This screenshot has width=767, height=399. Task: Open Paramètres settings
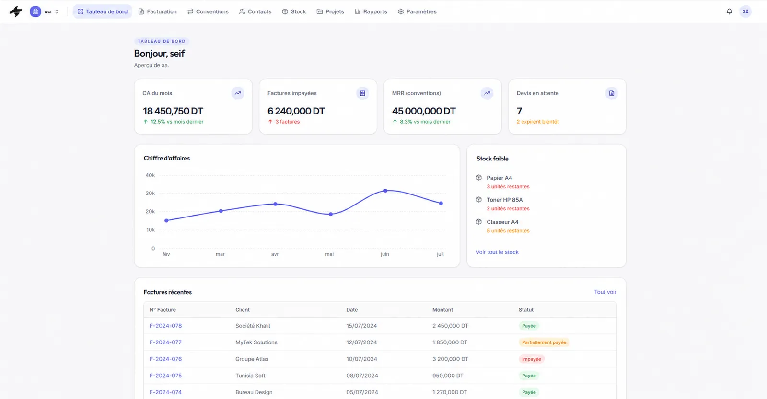tap(417, 11)
